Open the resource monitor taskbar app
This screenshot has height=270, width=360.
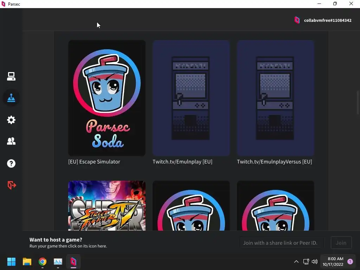tap(58, 262)
